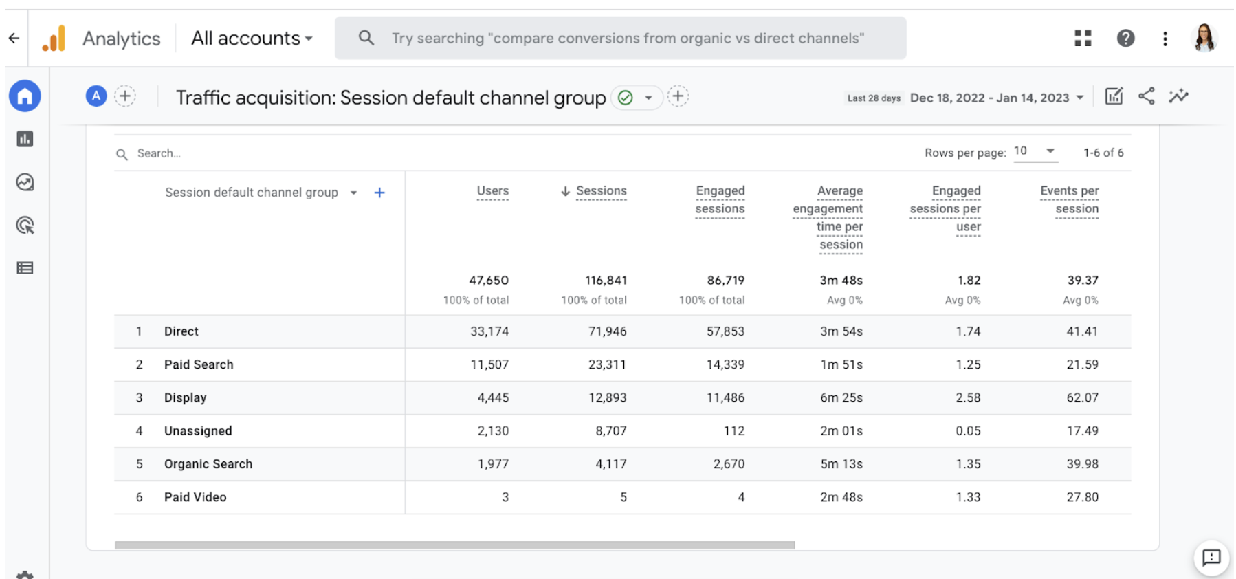
Task: Expand Session default channel group dimension dropdown
Action: point(353,193)
